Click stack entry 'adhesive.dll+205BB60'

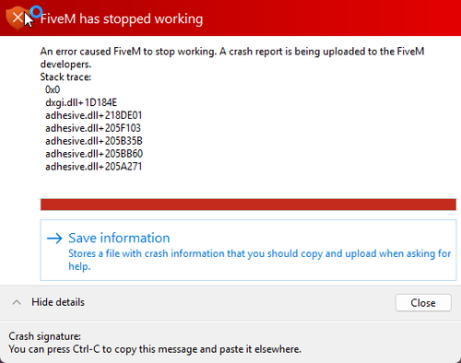[94, 154]
